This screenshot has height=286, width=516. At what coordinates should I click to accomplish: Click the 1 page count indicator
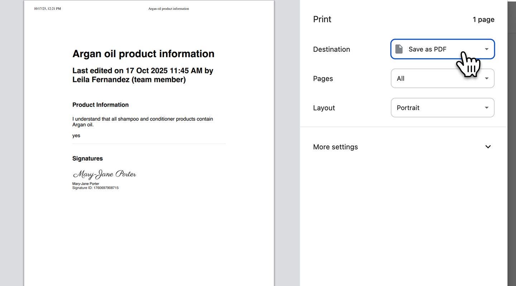coord(483,19)
